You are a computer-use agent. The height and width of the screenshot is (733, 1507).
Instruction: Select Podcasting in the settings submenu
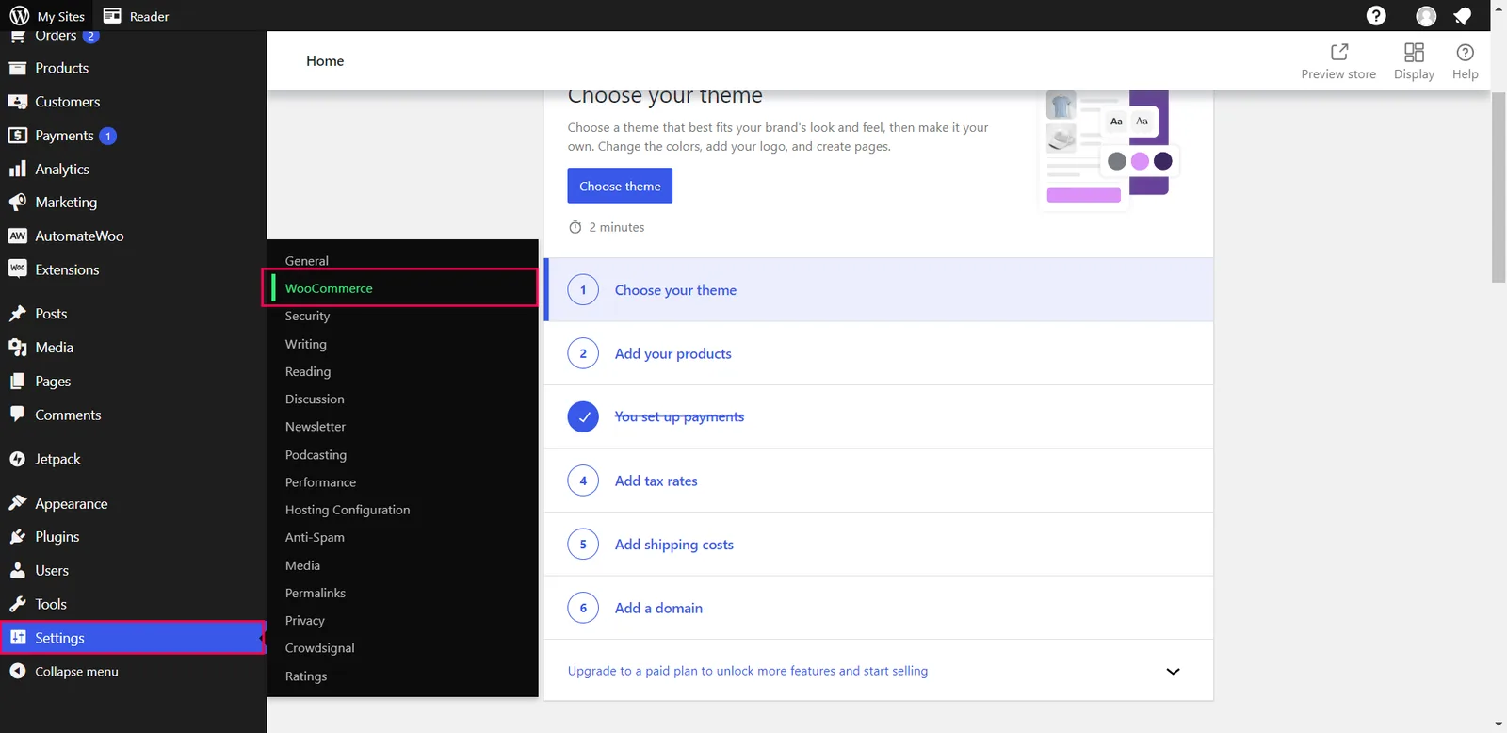[316, 455]
